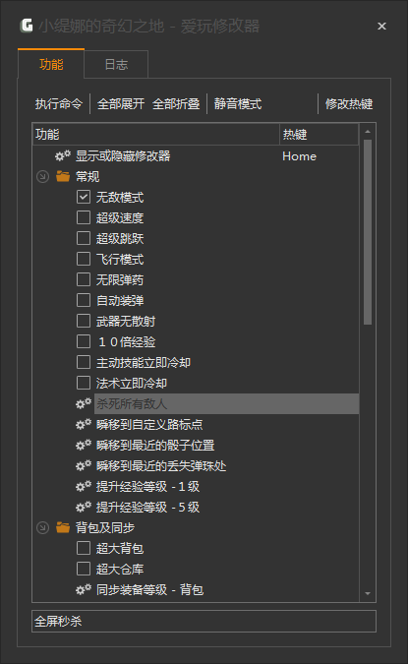The image size is (408, 664).
Task: Click gear icon next to 瞬移到自定义路标点
Action: [x=84, y=424]
